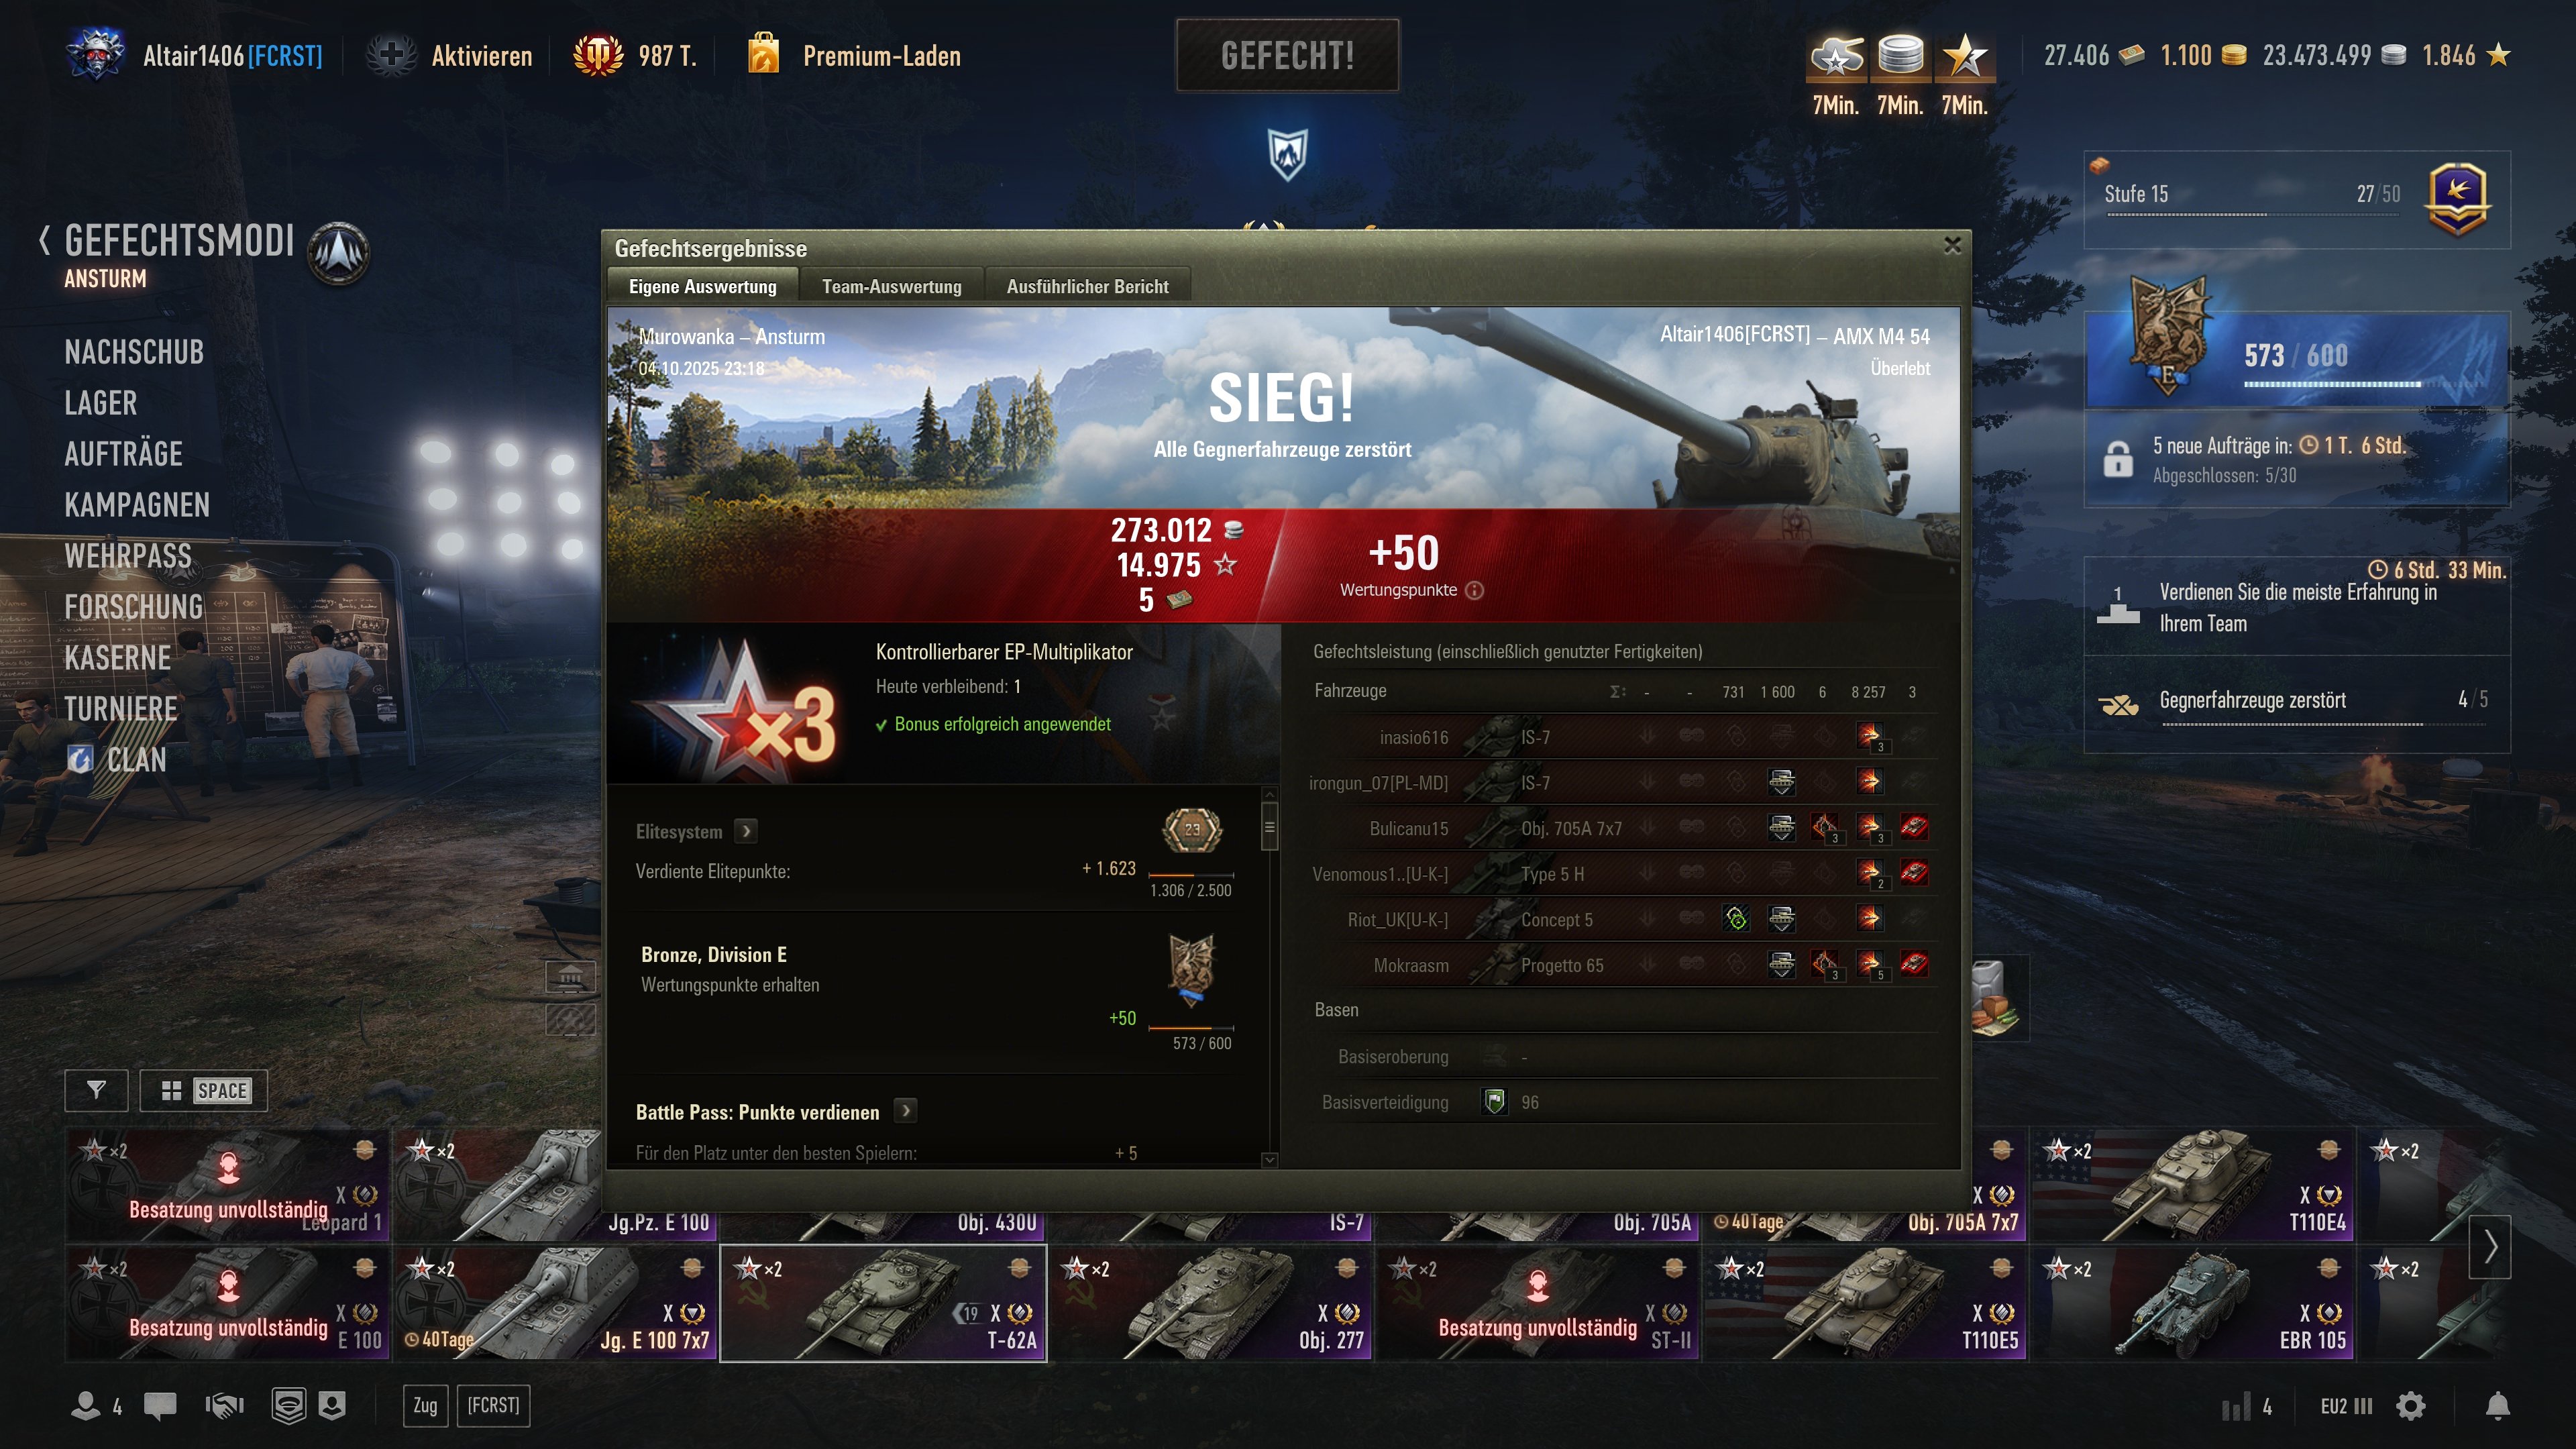Open the notifications bell icon
This screenshot has width=2576, height=1449.
(x=2497, y=1406)
